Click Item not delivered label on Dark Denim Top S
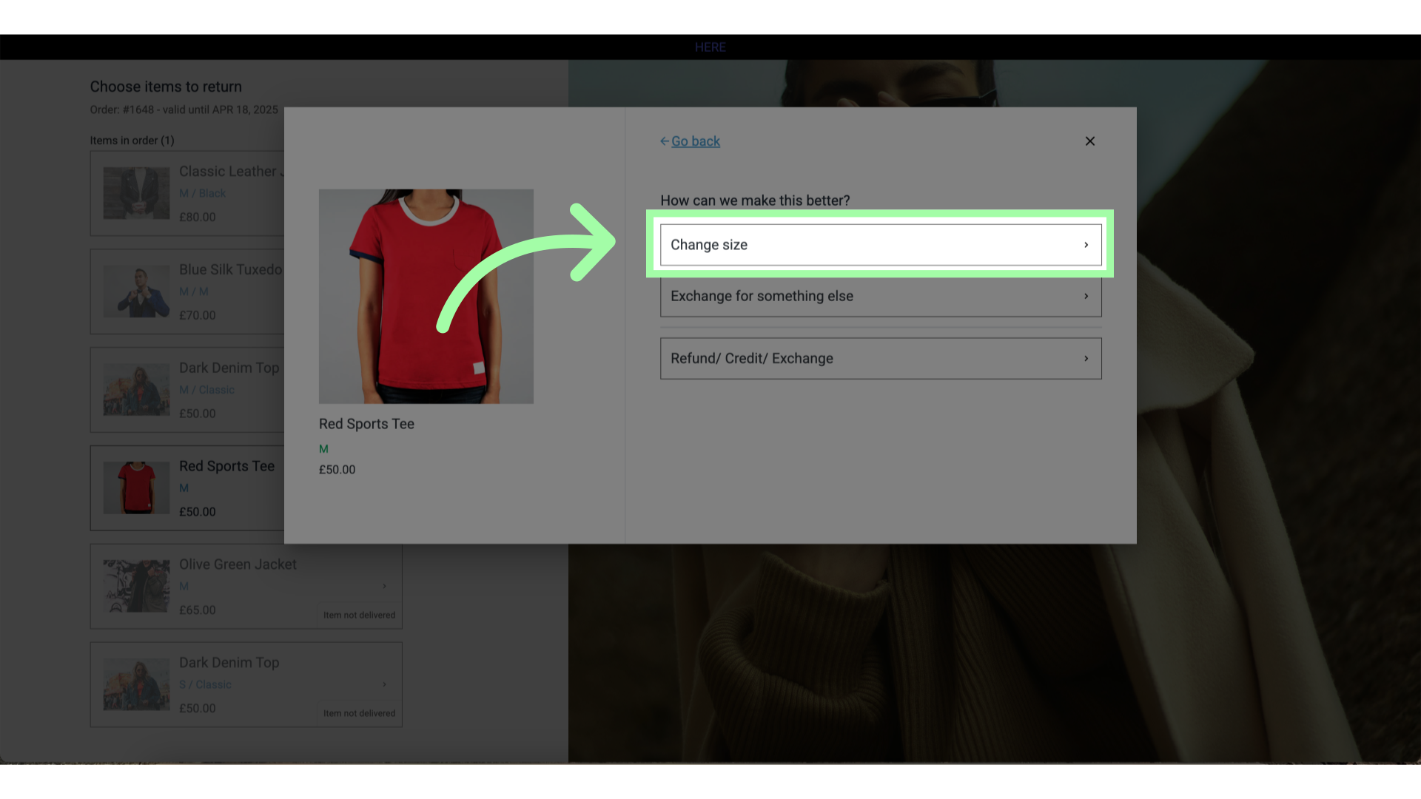Screen dimensions: 1421x799 359,714
